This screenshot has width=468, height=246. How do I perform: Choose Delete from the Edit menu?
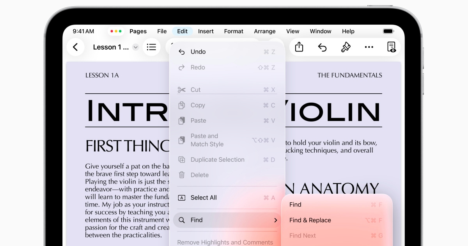tap(227, 175)
